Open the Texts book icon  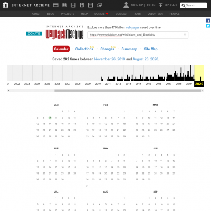64,5
